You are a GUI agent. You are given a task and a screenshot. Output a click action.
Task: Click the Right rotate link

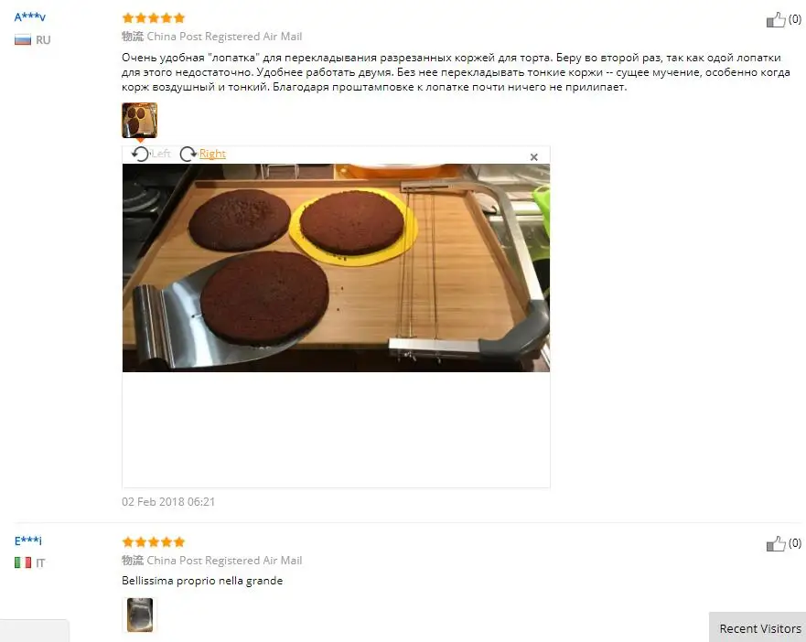tap(212, 154)
